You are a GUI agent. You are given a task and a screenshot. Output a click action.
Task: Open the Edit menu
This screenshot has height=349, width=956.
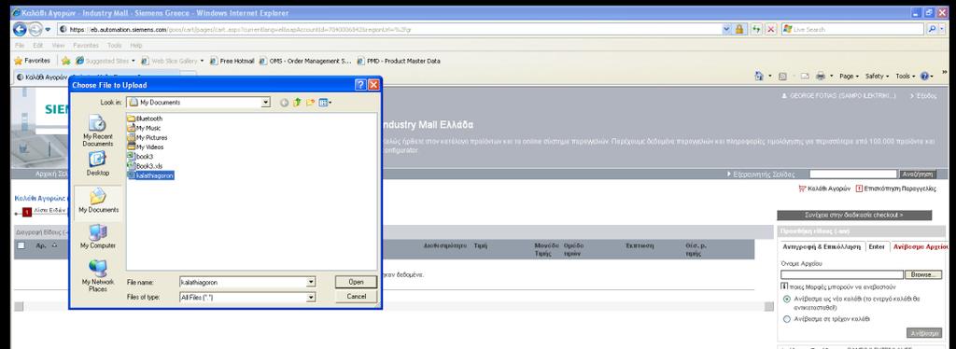37,46
